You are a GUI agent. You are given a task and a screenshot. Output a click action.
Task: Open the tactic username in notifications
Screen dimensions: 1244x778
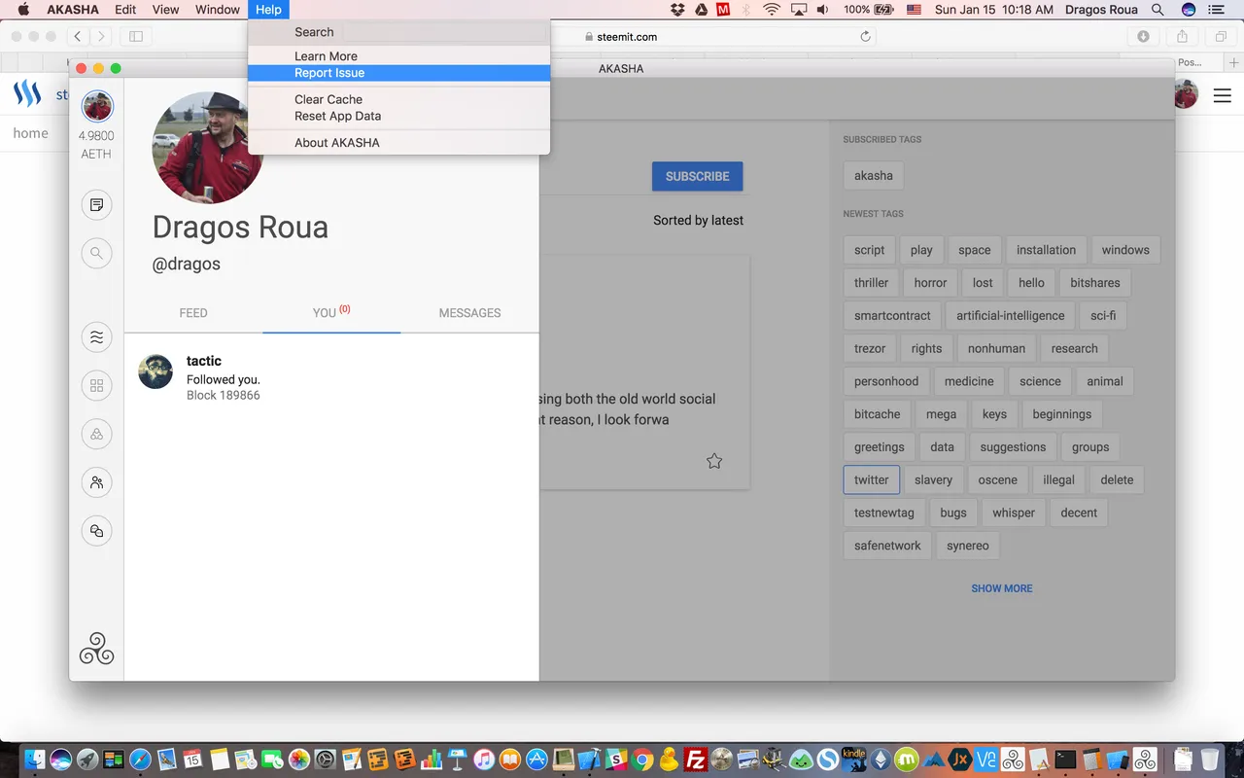tap(204, 361)
